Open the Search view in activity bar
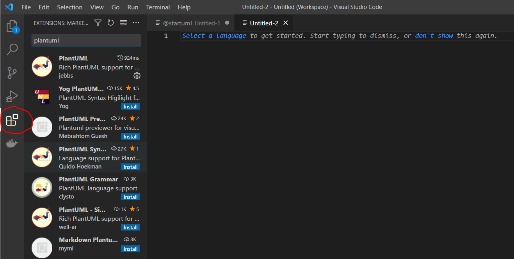The height and width of the screenshot is (259, 514). (x=12, y=50)
